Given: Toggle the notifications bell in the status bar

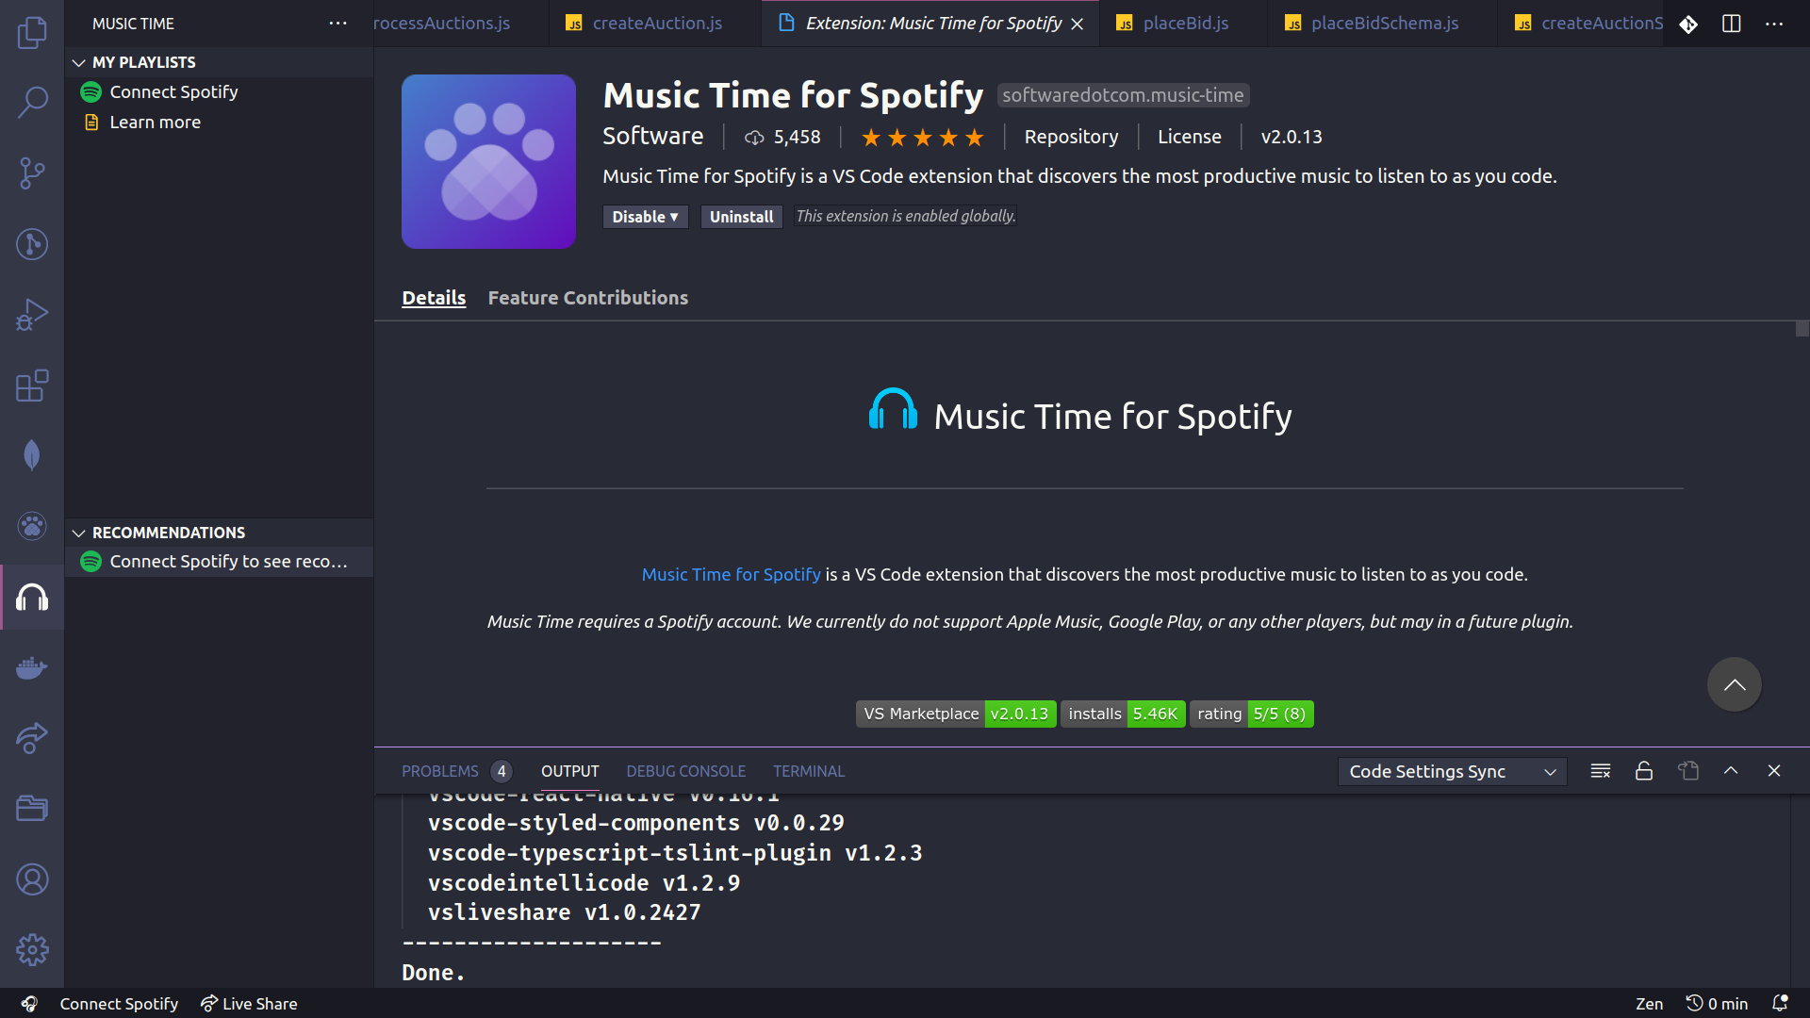Looking at the screenshot, I should pos(1781,1003).
